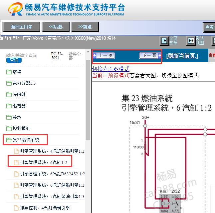Open the 解釋 folder icon
This screenshot has height=213, width=215.
click(9, 72)
